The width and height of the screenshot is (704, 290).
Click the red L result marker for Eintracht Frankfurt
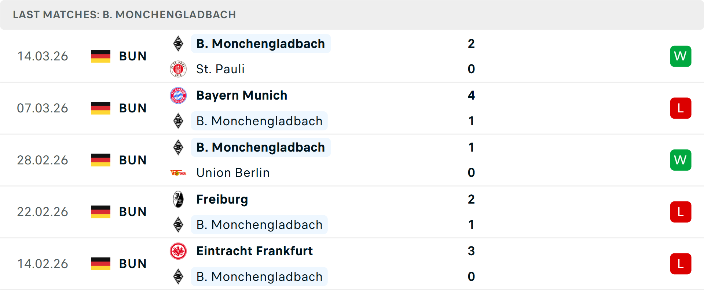681,264
